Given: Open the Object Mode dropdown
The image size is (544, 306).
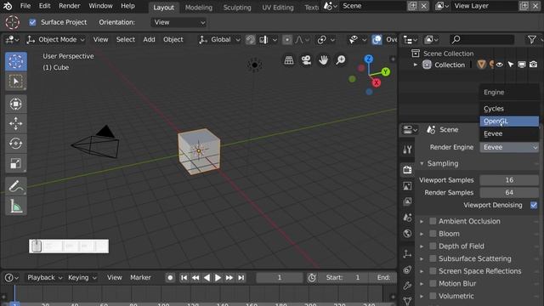Looking at the screenshot, I should 56,40.
